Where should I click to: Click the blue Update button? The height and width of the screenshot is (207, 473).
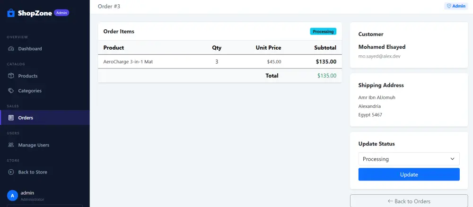pos(409,174)
